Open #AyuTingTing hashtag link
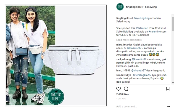 tap(141, 18)
